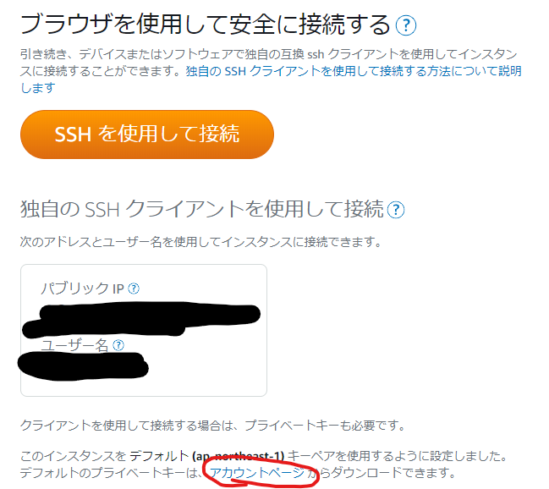Open the アカウントページ link
549x489 pixels.
point(257,473)
